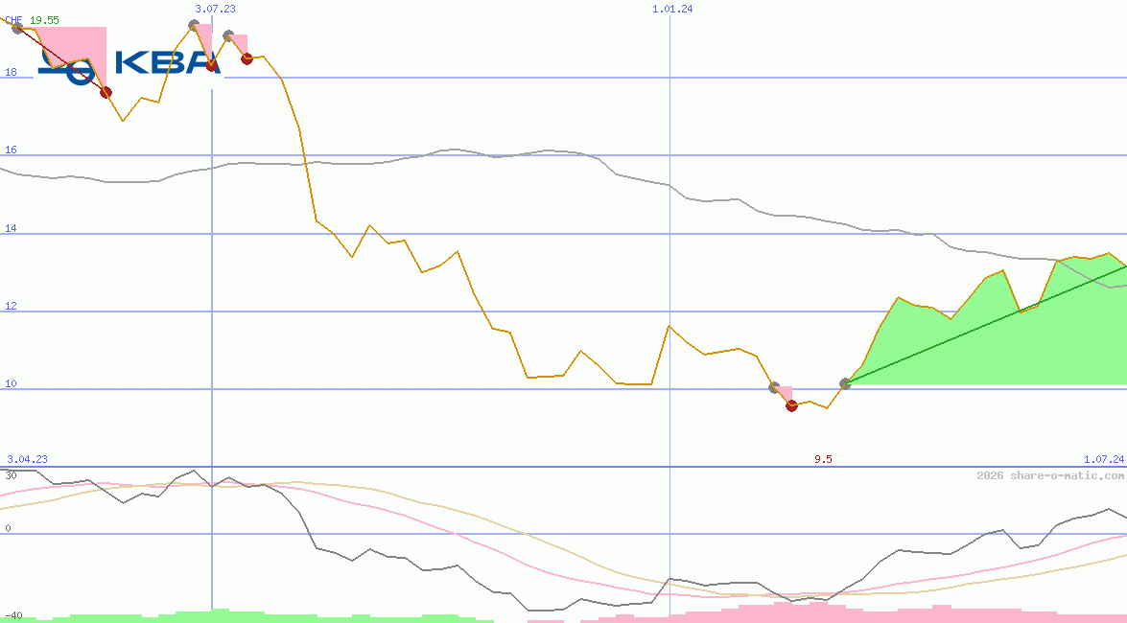1127x623 pixels.
Task: Select the gray marker just right of the 3.07.23 line
Action: tap(228, 36)
